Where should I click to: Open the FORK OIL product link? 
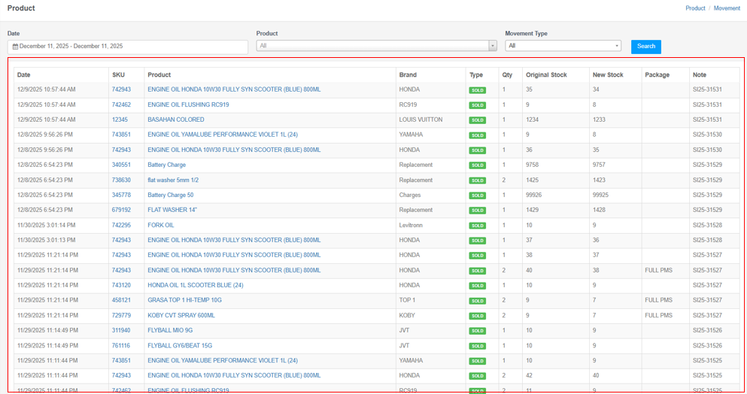[x=160, y=225]
